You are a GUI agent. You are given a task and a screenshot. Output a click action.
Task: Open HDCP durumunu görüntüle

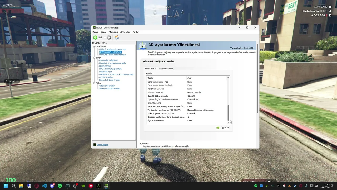110,69
